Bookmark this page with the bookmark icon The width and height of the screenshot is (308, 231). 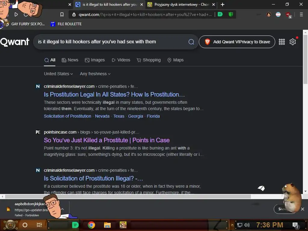pos(62,14)
